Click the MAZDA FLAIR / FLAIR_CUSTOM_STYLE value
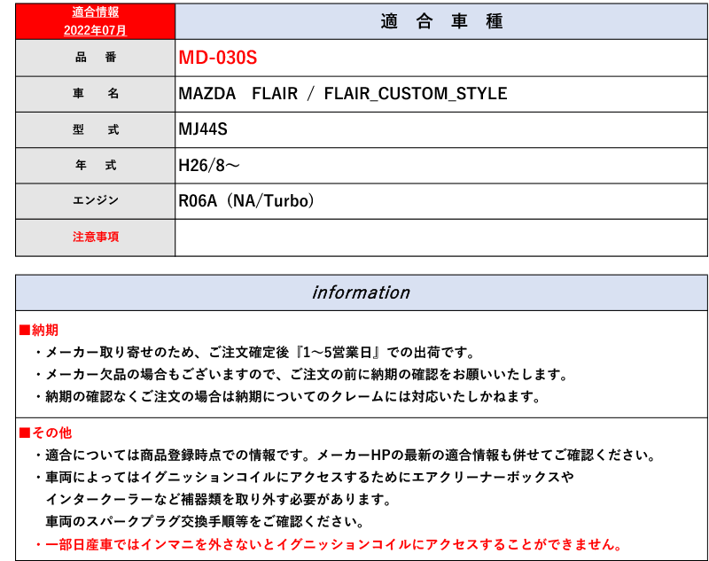The image size is (709, 561). (x=343, y=94)
